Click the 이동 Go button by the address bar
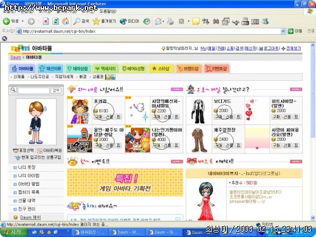Image resolution: width=316 pixels, height=237 pixels. click(x=295, y=31)
